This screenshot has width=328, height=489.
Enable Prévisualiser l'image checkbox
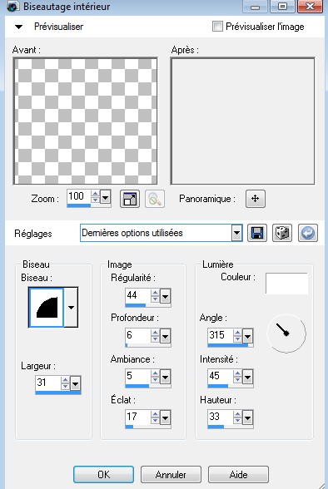pos(217,27)
